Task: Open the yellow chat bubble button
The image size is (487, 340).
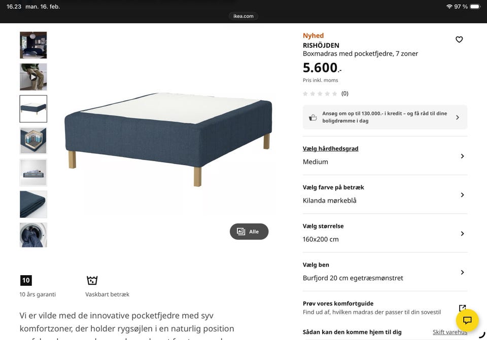Action: (467, 320)
